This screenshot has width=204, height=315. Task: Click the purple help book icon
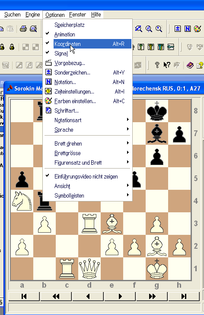[x=190, y=65]
